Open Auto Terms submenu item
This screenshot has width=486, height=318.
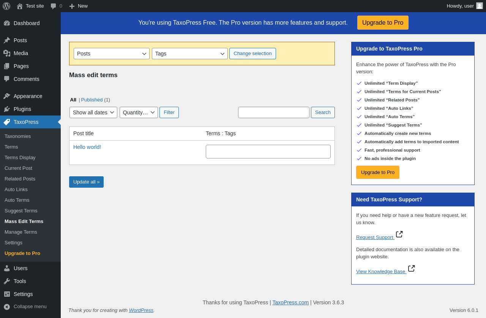click(x=17, y=200)
